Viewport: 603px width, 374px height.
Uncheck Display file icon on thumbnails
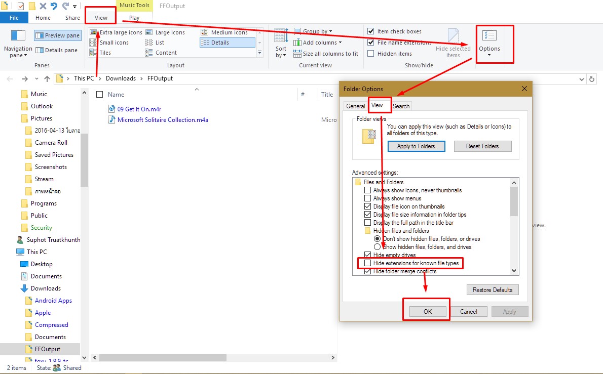coord(368,206)
